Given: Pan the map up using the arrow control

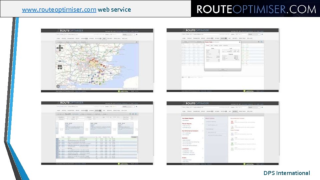Looking at the screenshot, I should (60, 46).
